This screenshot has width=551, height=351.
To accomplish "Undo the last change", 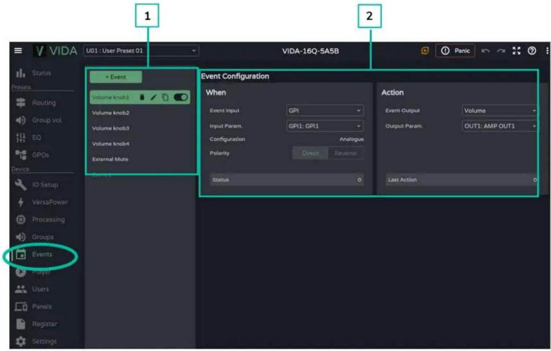I will coord(486,51).
